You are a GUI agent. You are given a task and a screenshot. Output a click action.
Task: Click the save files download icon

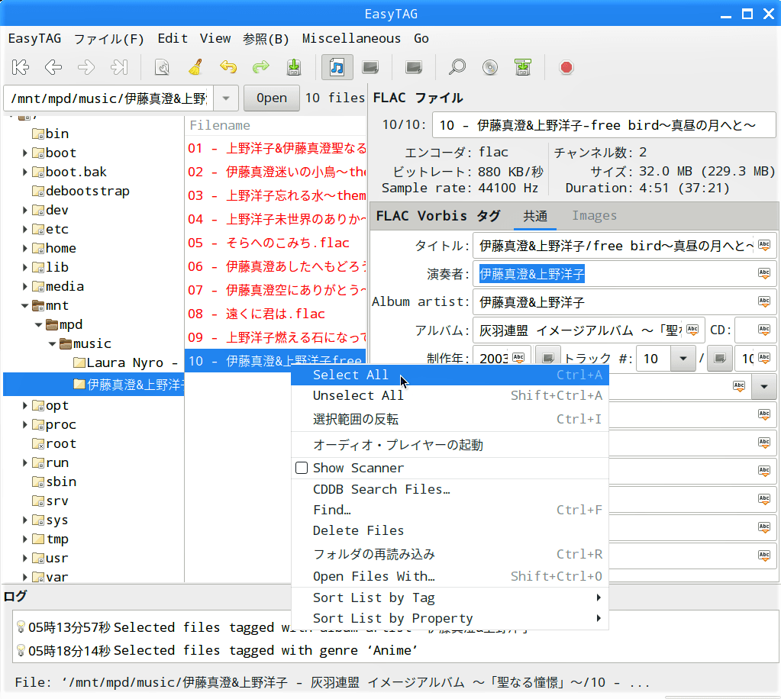tap(294, 67)
